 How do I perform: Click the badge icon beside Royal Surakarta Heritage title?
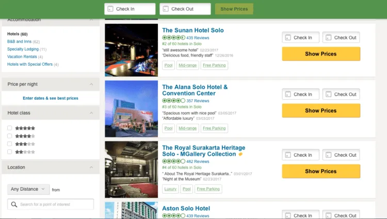point(240,154)
